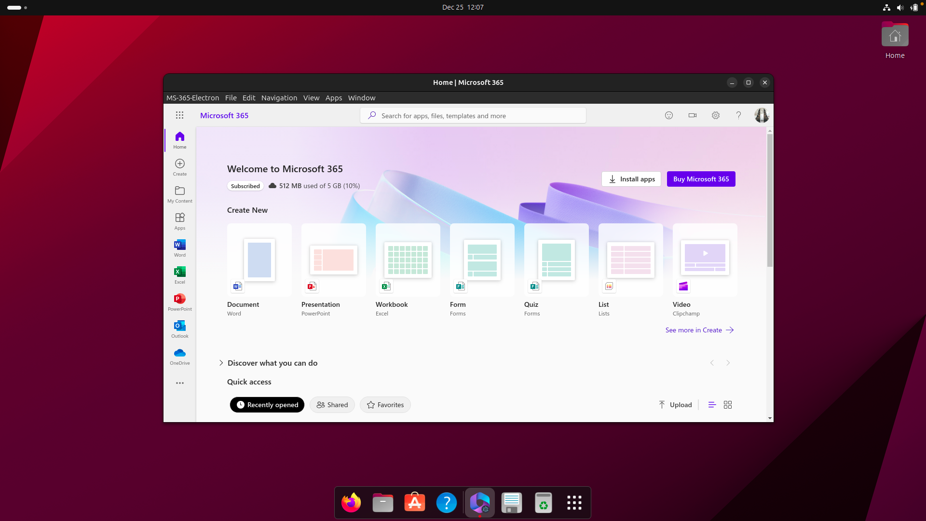
Task: Switch Quick access to grid view
Action: [727, 405]
